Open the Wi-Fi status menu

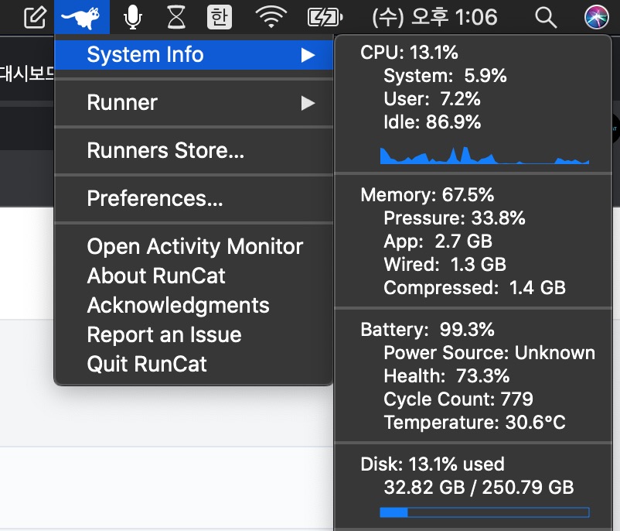pos(271,18)
